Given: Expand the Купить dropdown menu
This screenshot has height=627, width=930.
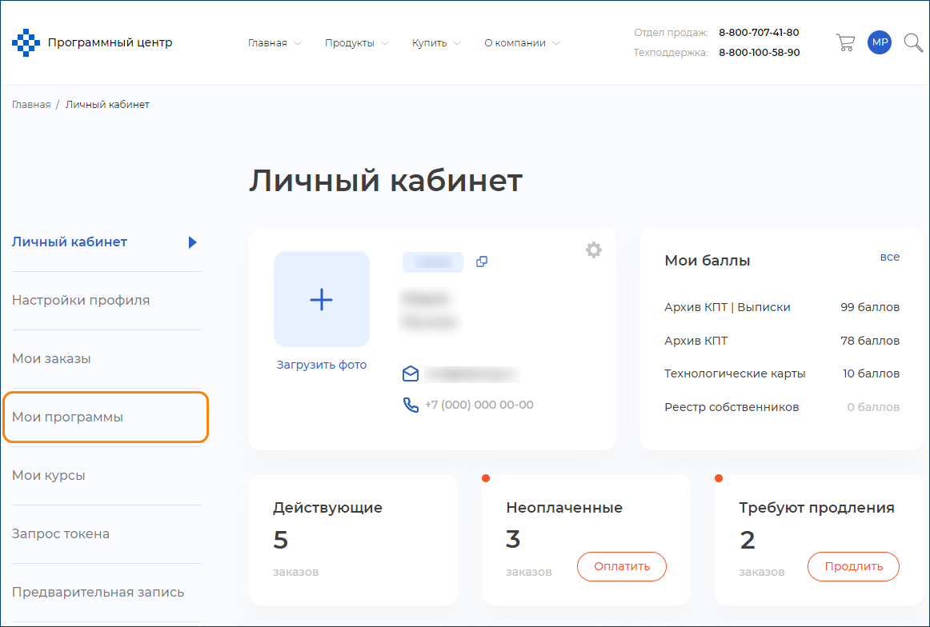Looking at the screenshot, I should (x=436, y=43).
